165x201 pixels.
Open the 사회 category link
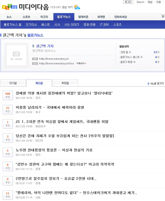[38, 197]
